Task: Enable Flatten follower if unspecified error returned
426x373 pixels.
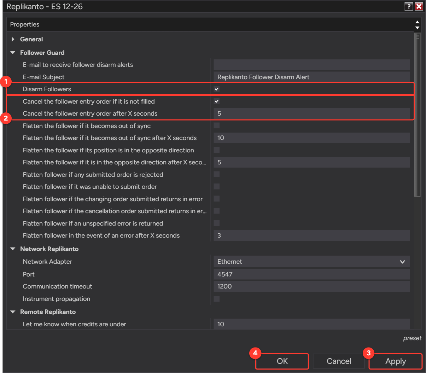Action: [217, 223]
